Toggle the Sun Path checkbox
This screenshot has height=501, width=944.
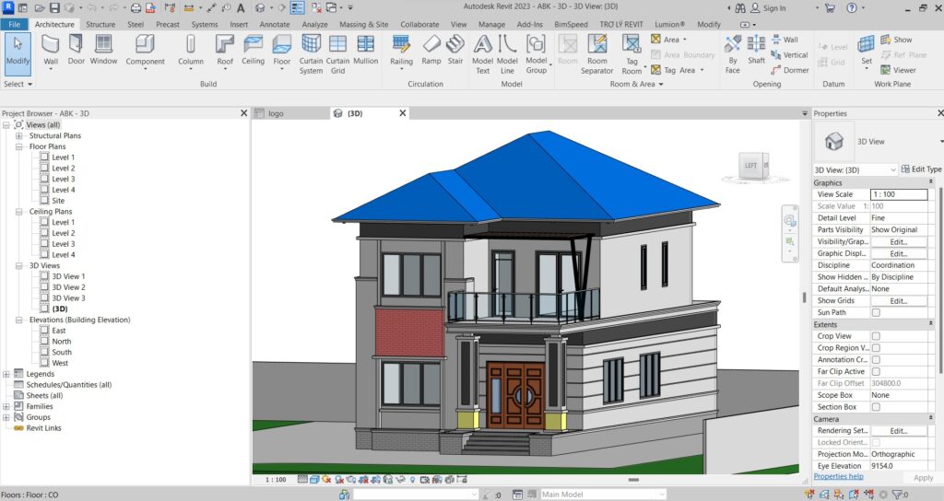[x=876, y=312]
